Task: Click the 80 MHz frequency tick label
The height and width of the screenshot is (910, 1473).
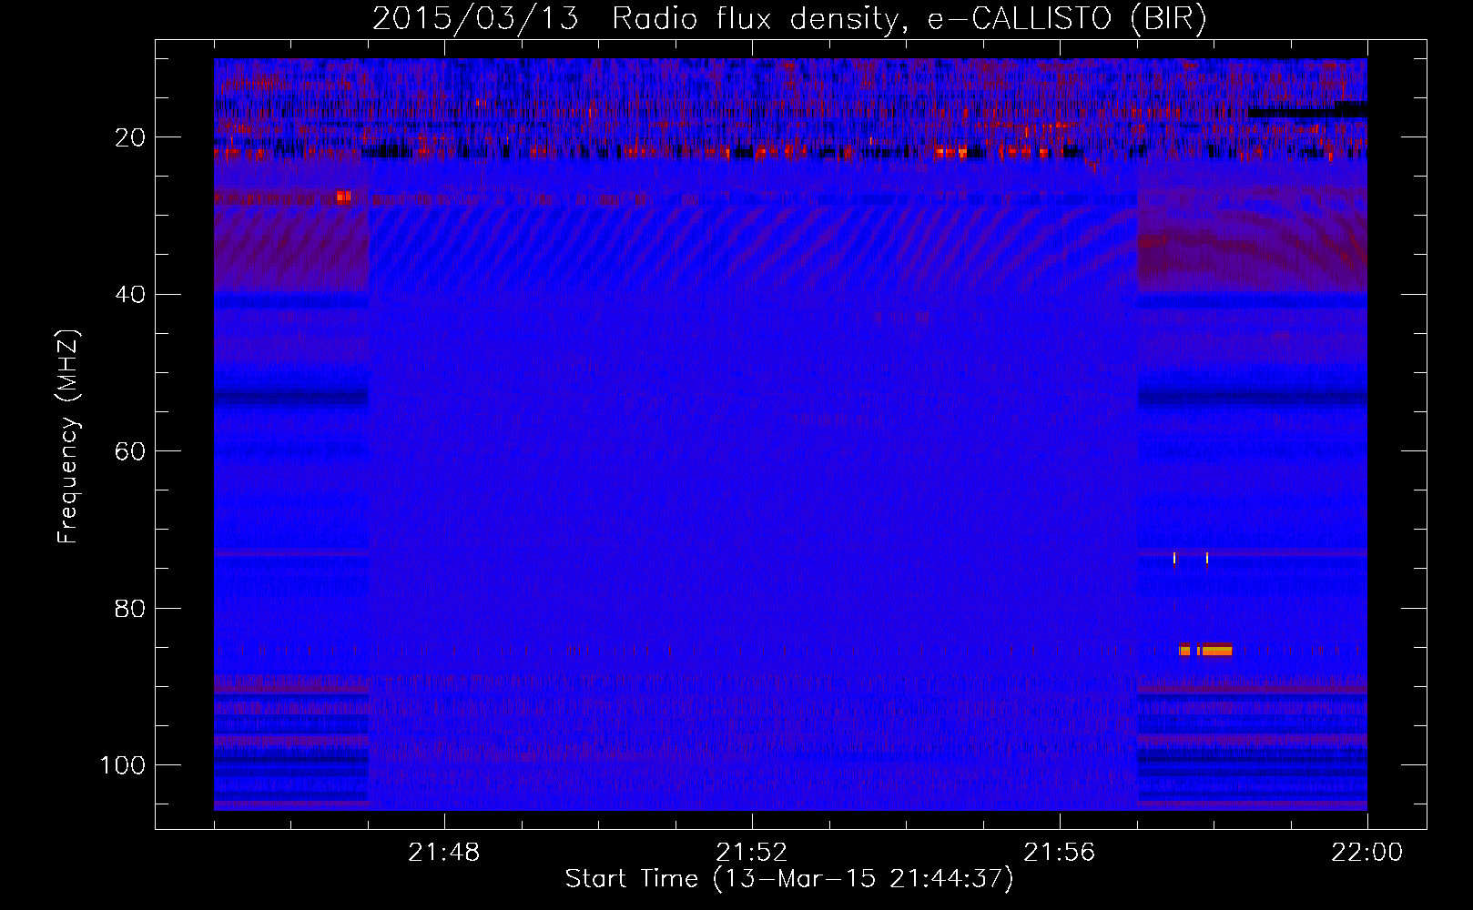Action: point(130,609)
